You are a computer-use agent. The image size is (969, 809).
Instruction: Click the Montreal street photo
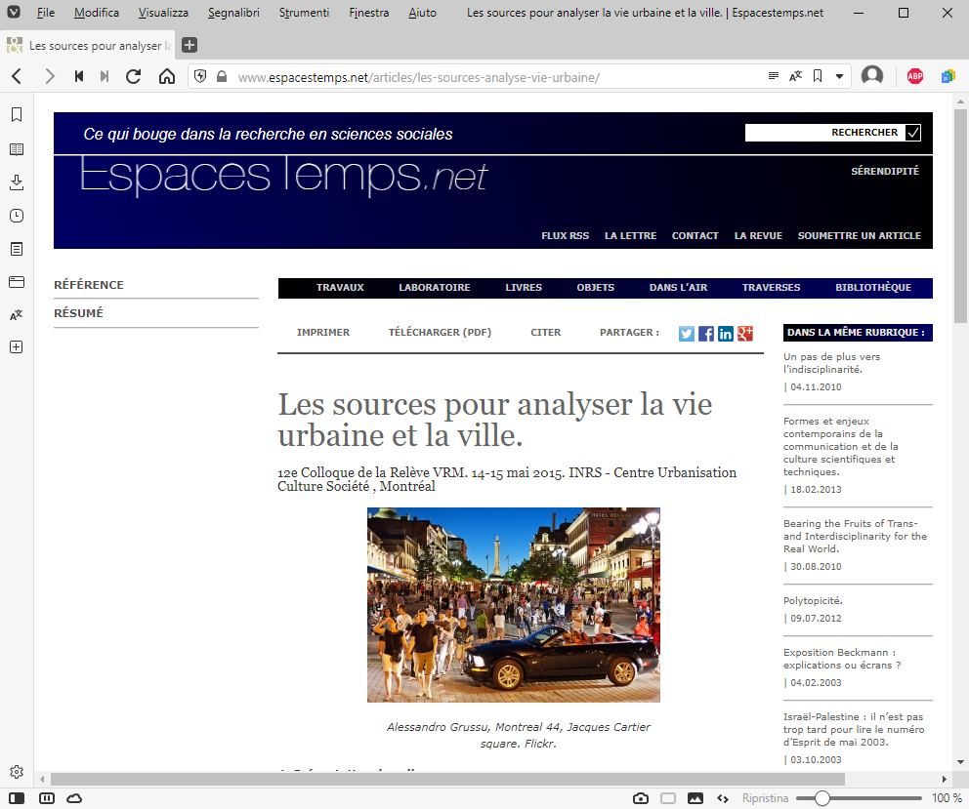point(514,605)
